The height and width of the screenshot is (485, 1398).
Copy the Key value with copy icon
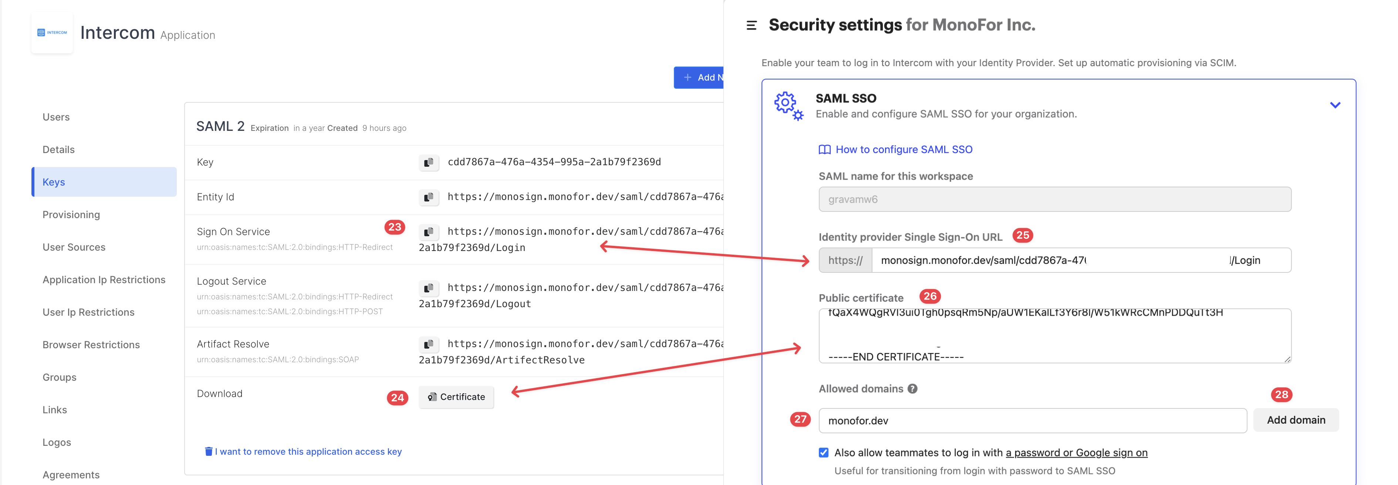[x=428, y=162]
